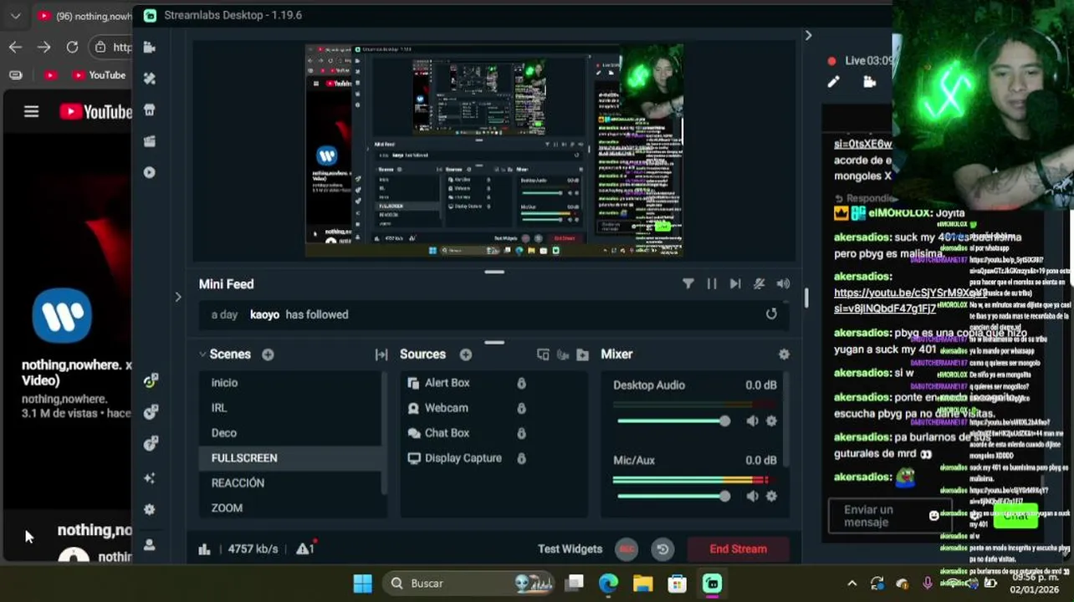This screenshot has width=1074, height=602.
Task: Click End Stream button
Action: [738, 549]
